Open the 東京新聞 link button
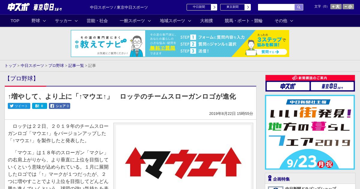 point(232,7)
